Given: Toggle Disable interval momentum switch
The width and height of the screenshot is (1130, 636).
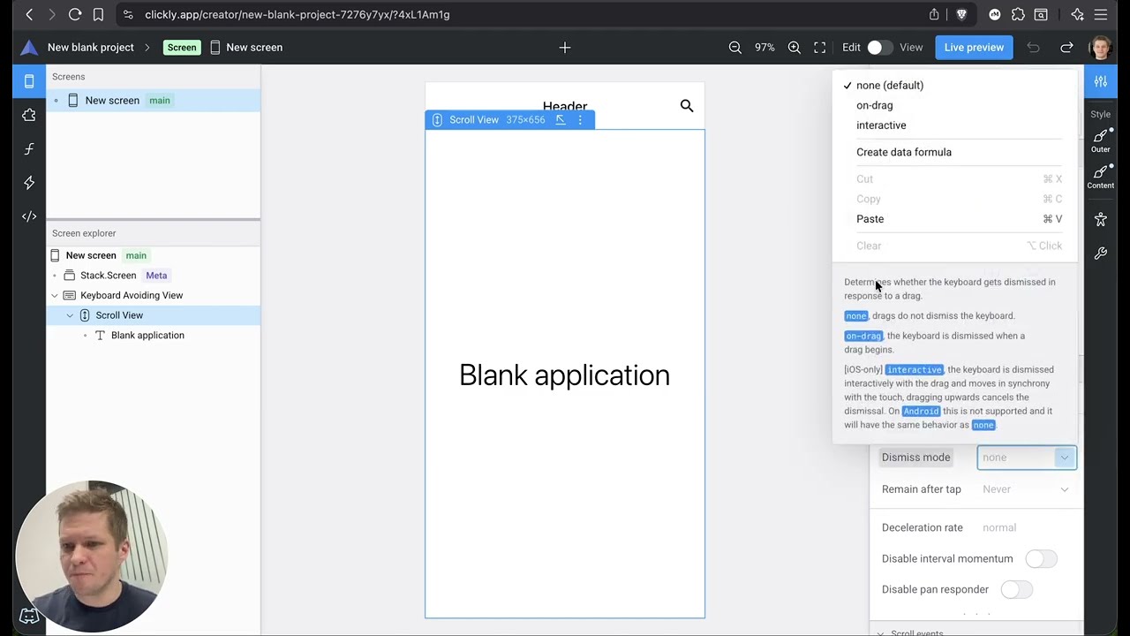Looking at the screenshot, I should click(x=1041, y=559).
